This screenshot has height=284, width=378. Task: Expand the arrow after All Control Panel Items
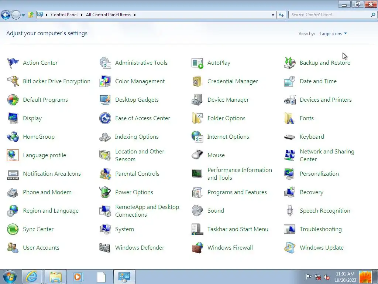coord(135,15)
